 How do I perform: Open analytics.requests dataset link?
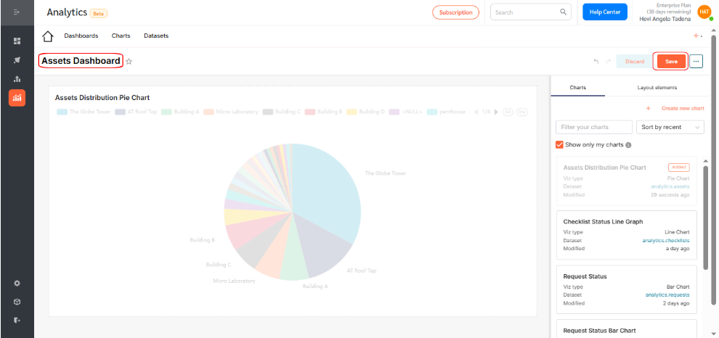[x=667, y=295]
